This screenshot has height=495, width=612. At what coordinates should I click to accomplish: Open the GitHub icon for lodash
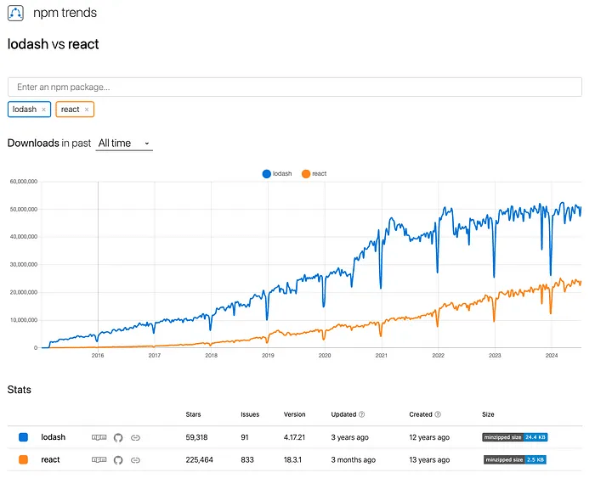point(118,438)
